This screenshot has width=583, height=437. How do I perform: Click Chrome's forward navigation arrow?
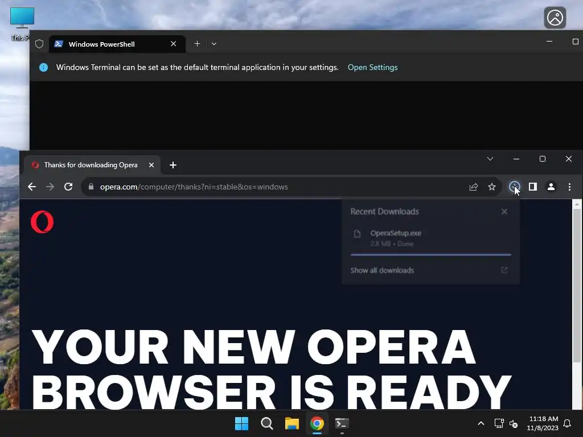50,187
